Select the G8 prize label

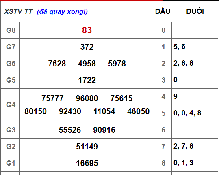pos(11,30)
